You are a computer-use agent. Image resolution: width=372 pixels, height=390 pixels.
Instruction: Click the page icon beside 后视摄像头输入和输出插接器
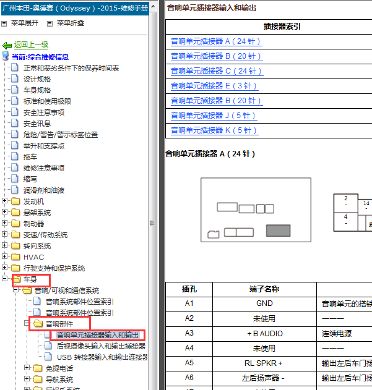48,345
